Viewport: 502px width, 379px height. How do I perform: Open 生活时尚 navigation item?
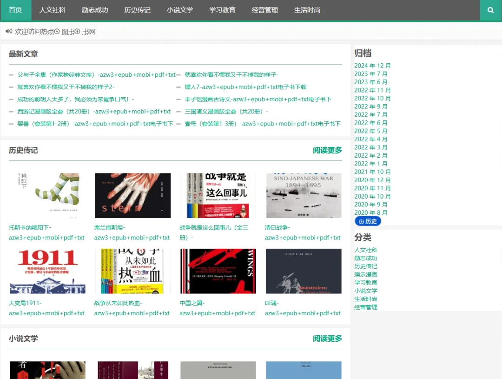(307, 10)
